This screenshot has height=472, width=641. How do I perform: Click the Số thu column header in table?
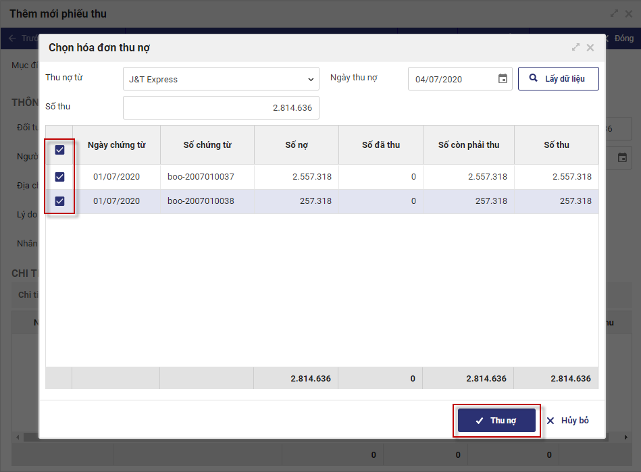[557, 145]
